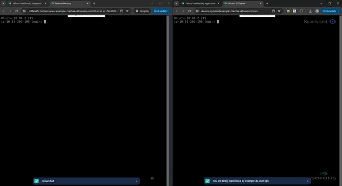Click the tunnel-viewer URL address field

point(73,11)
